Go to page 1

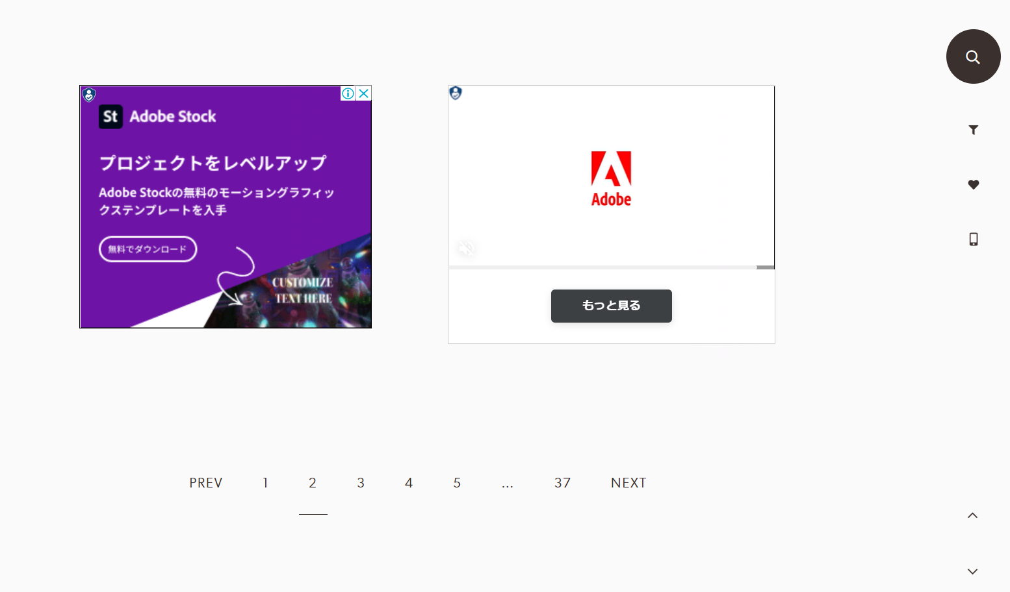pyautogui.click(x=265, y=483)
